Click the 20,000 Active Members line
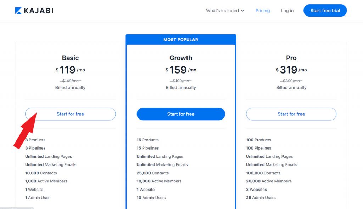The width and height of the screenshot is (363, 209). pos(269,181)
